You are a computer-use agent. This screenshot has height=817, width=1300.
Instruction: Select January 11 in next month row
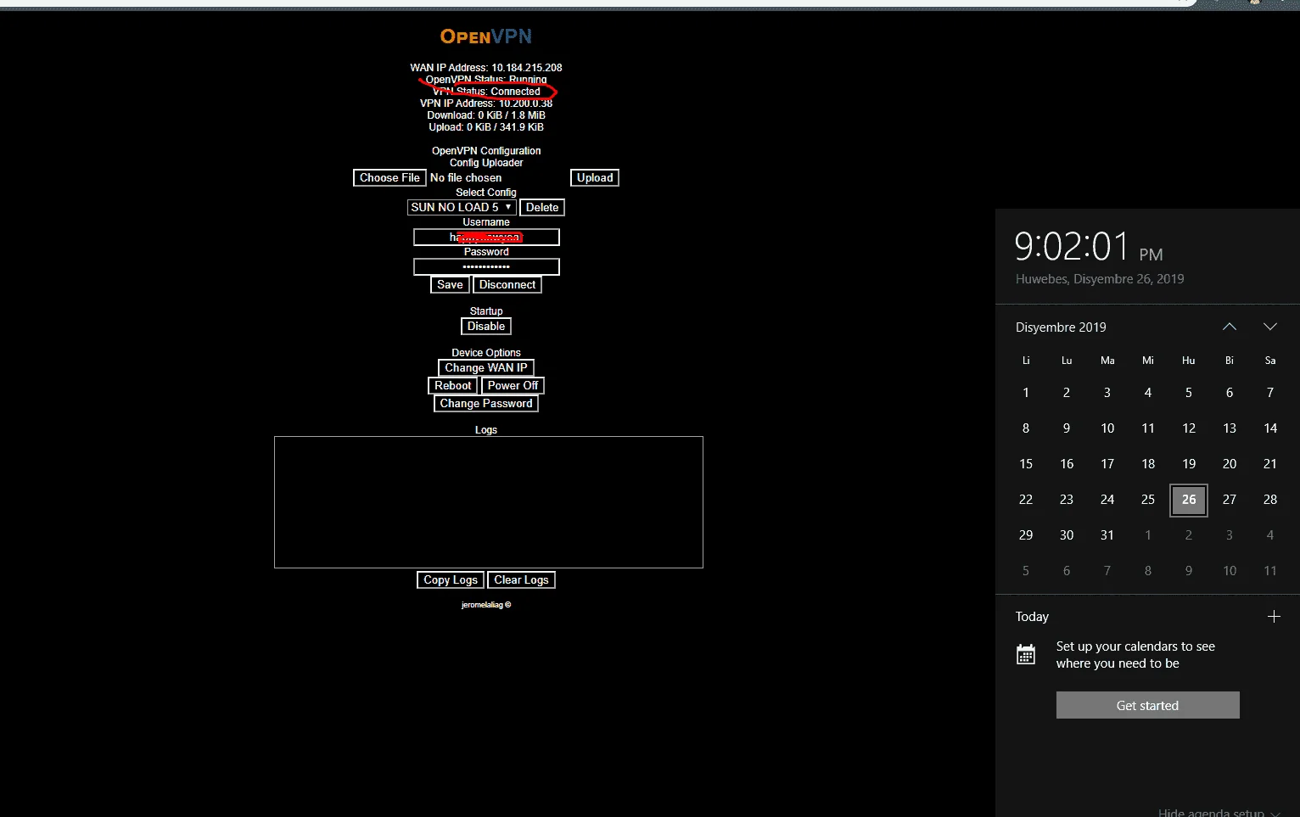tap(1270, 571)
